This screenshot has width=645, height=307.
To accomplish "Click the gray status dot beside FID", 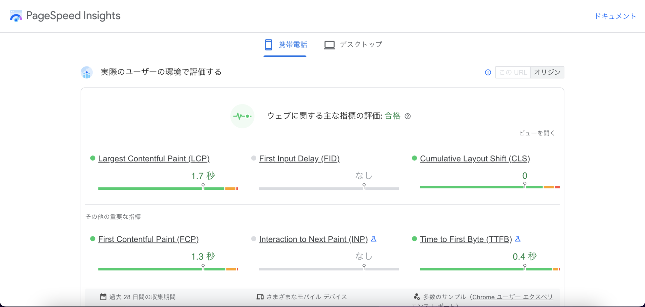I will (254, 158).
